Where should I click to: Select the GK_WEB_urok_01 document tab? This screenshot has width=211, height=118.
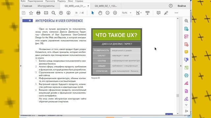75,6
